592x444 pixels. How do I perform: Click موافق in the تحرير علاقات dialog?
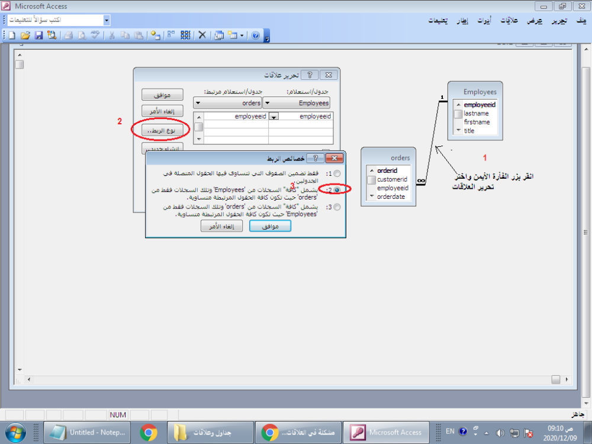click(x=162, y=95)
